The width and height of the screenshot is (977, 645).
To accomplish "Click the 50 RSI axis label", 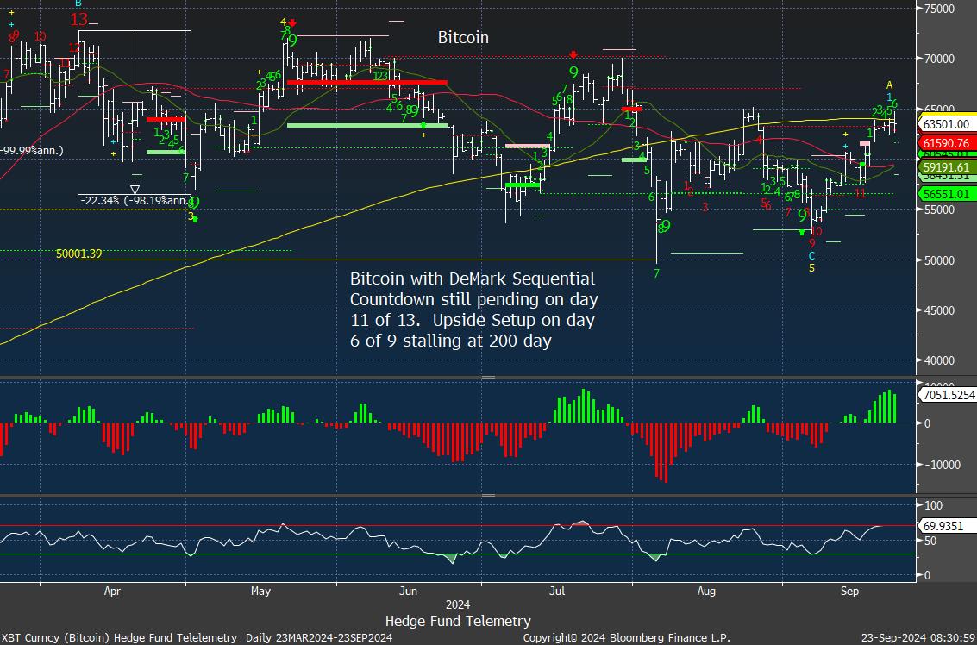I will (930, 541).
